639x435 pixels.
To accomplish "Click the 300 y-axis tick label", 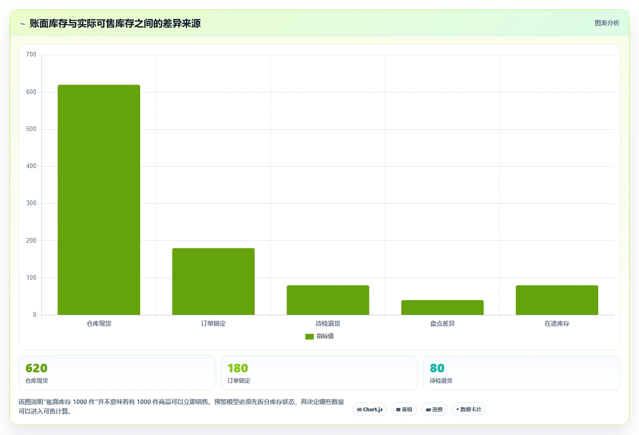I will click(x=31, y=203).
